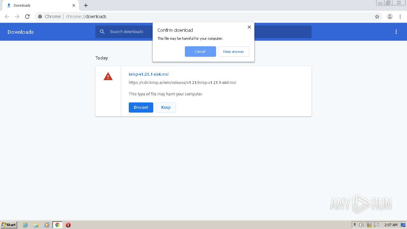This screenshot has width=407, height=229.
Task: Open the Downloads page three-dot menu
Action: tap(396, 32)
